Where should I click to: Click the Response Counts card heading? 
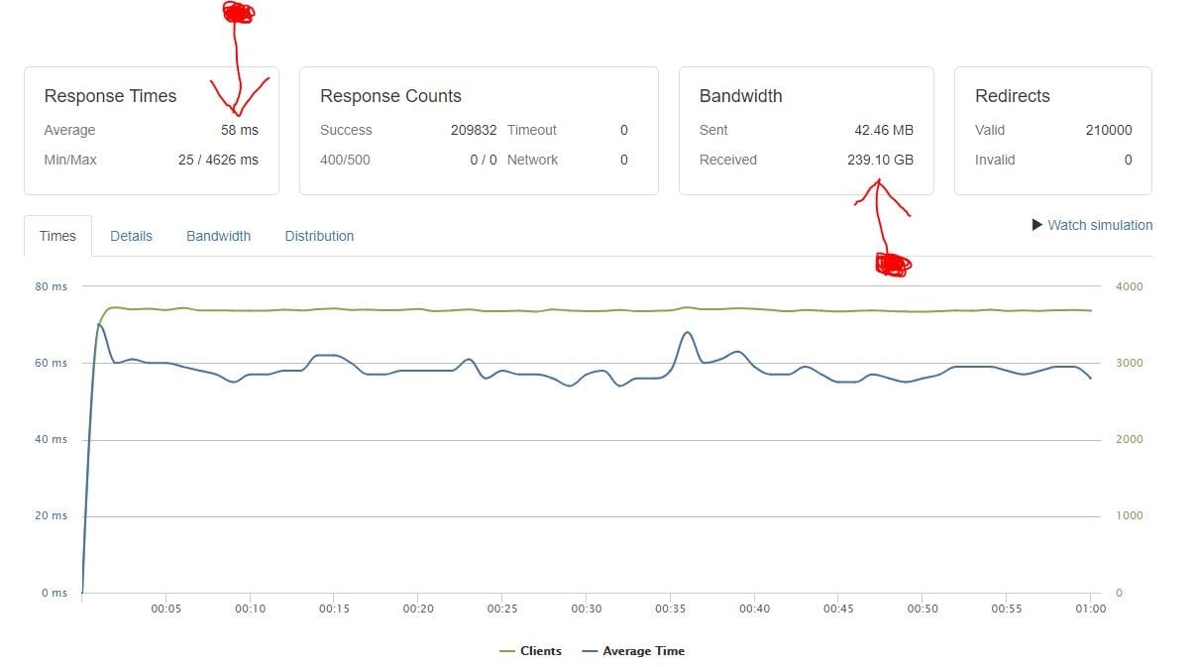pos(390,96)
